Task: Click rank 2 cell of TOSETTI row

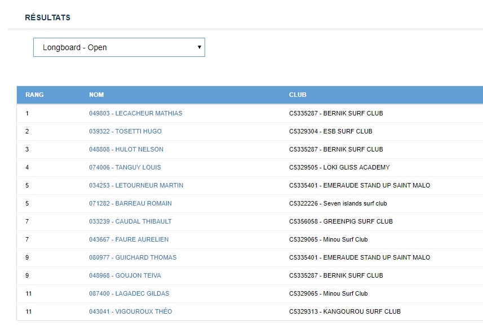Action: tap(27, 131)
